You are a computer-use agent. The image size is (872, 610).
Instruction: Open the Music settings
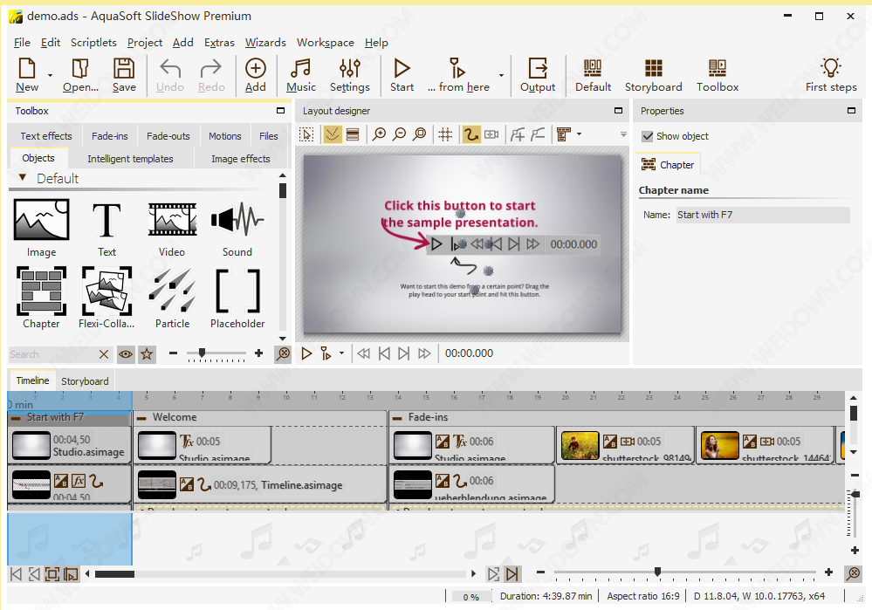pyautogui.click(x=301, y=75)
